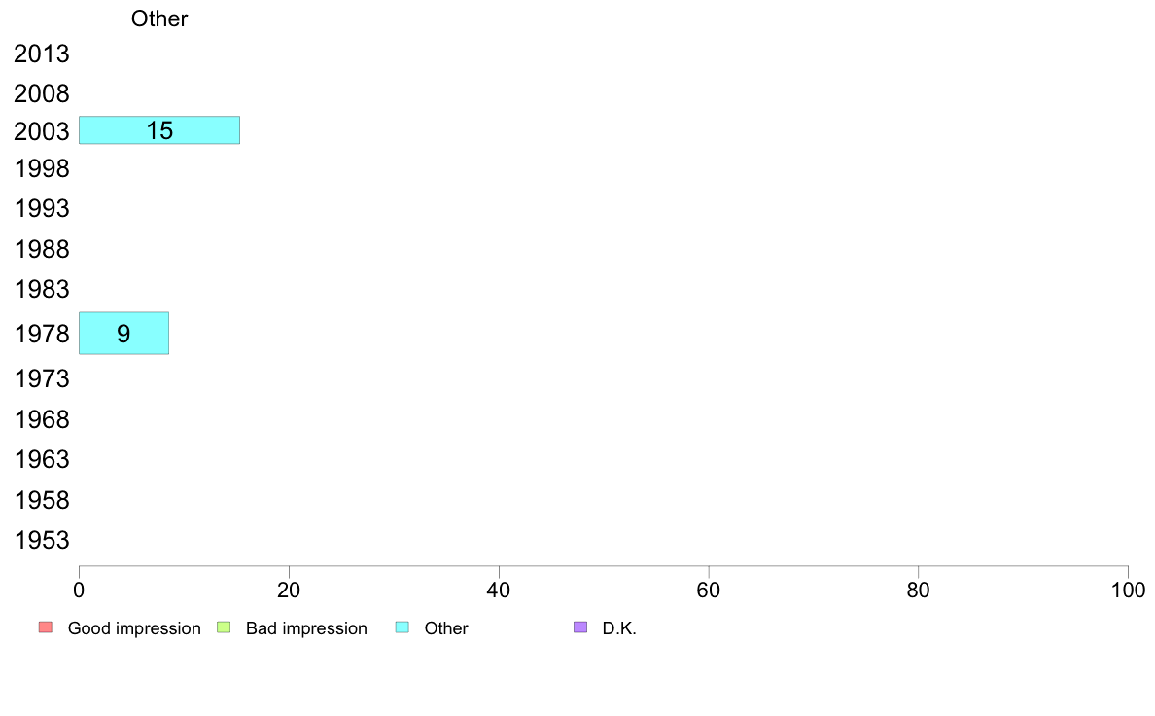
Task: Click the D.K. legend text
Action: pyautogui.click(x=619, y=628)
